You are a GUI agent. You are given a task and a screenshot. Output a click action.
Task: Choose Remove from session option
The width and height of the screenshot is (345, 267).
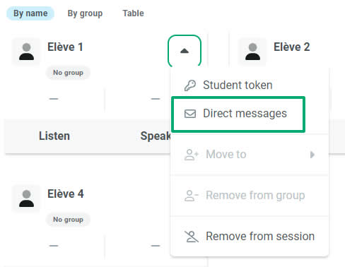point(250,237)
